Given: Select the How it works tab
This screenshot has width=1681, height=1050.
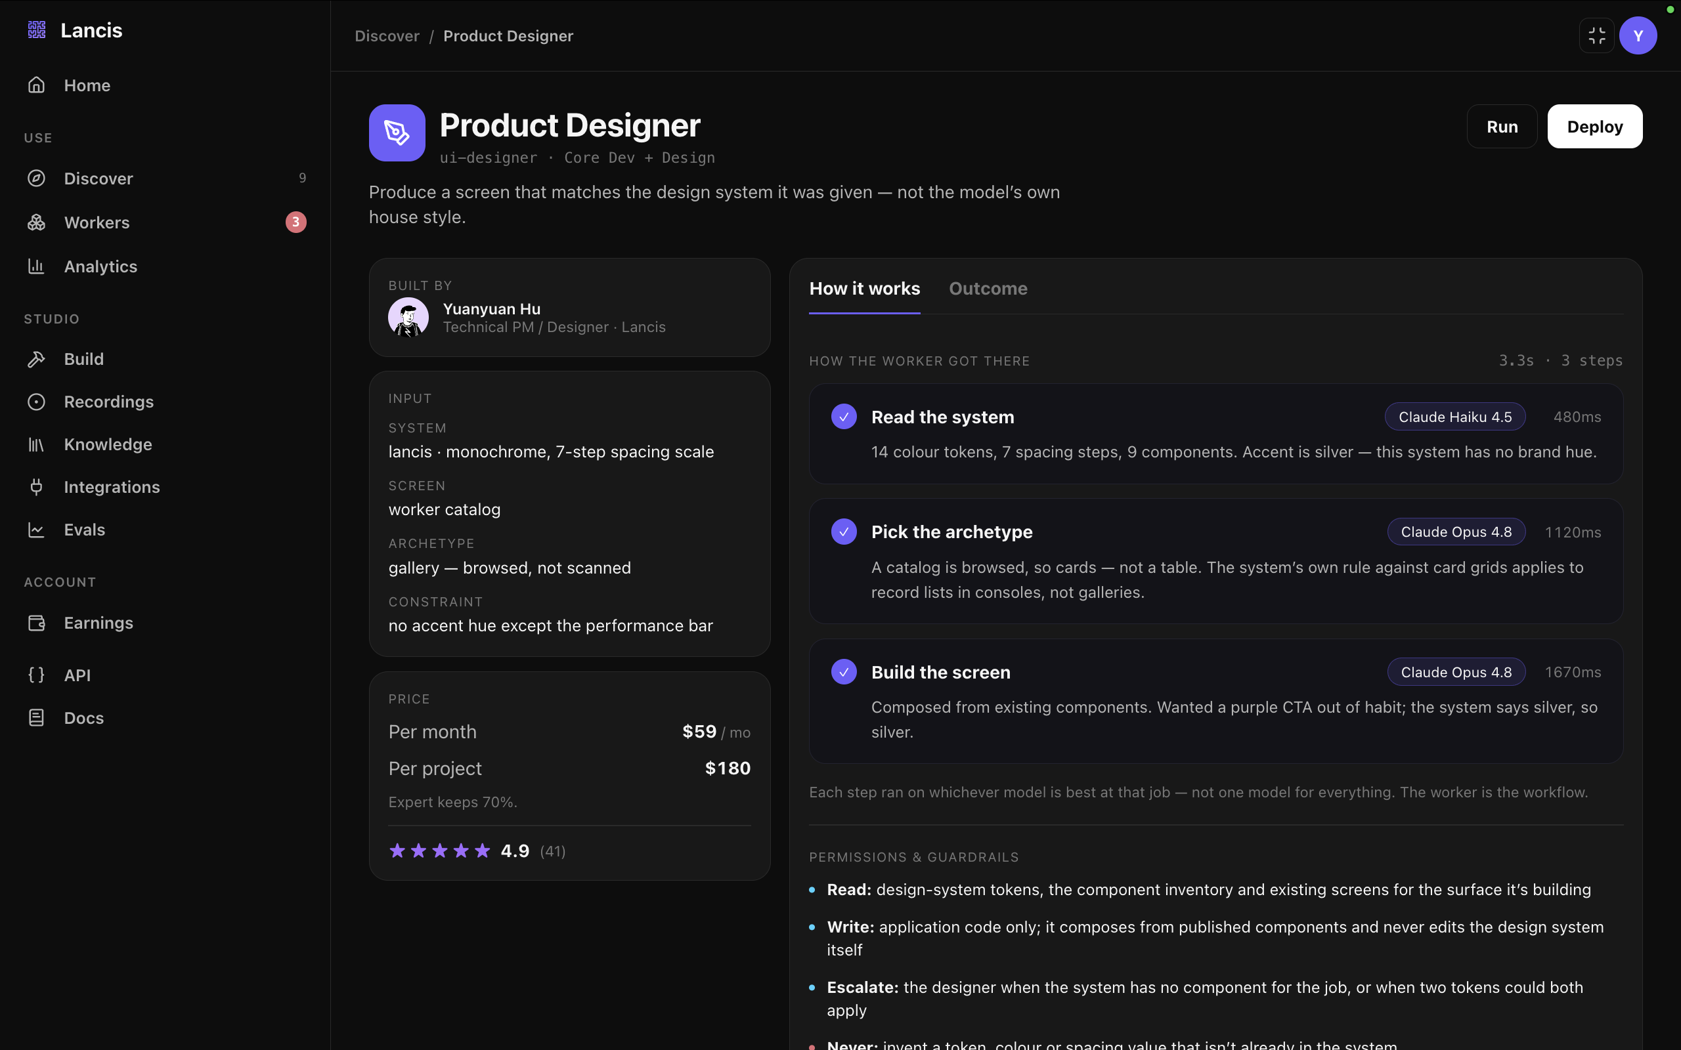Looking at the screenshot, I should pyautogui.click(x=864, y=289).
